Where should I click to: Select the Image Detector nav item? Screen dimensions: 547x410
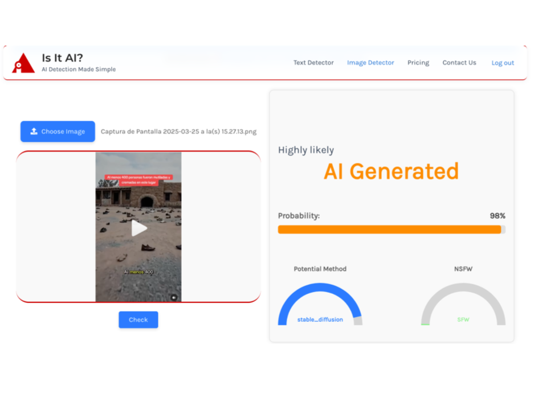[x=370, y=63]
